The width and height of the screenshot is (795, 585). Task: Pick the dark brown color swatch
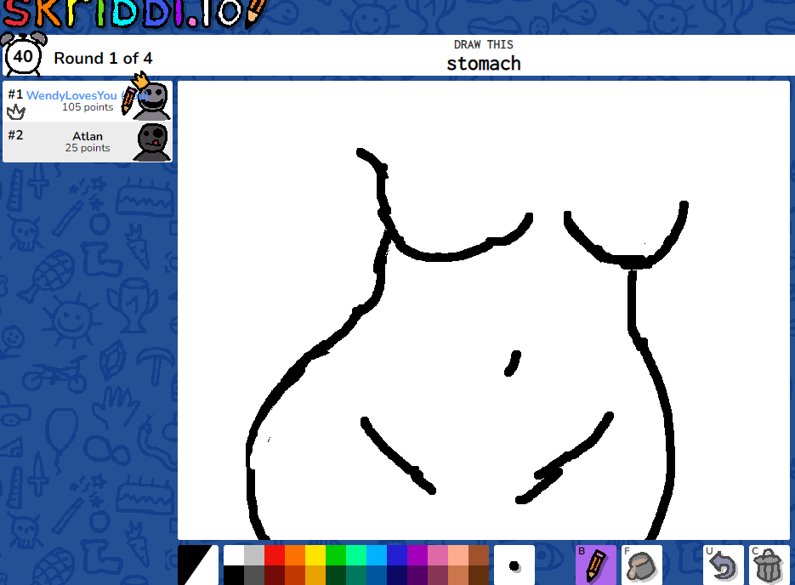479,575
